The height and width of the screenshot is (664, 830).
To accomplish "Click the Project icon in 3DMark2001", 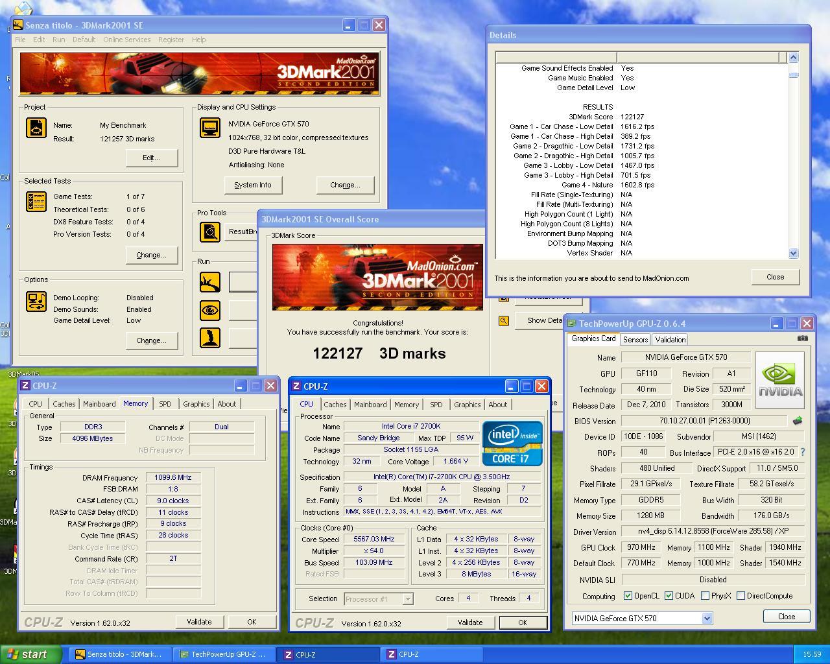I will pyautogui.click(x=36, y=128).
